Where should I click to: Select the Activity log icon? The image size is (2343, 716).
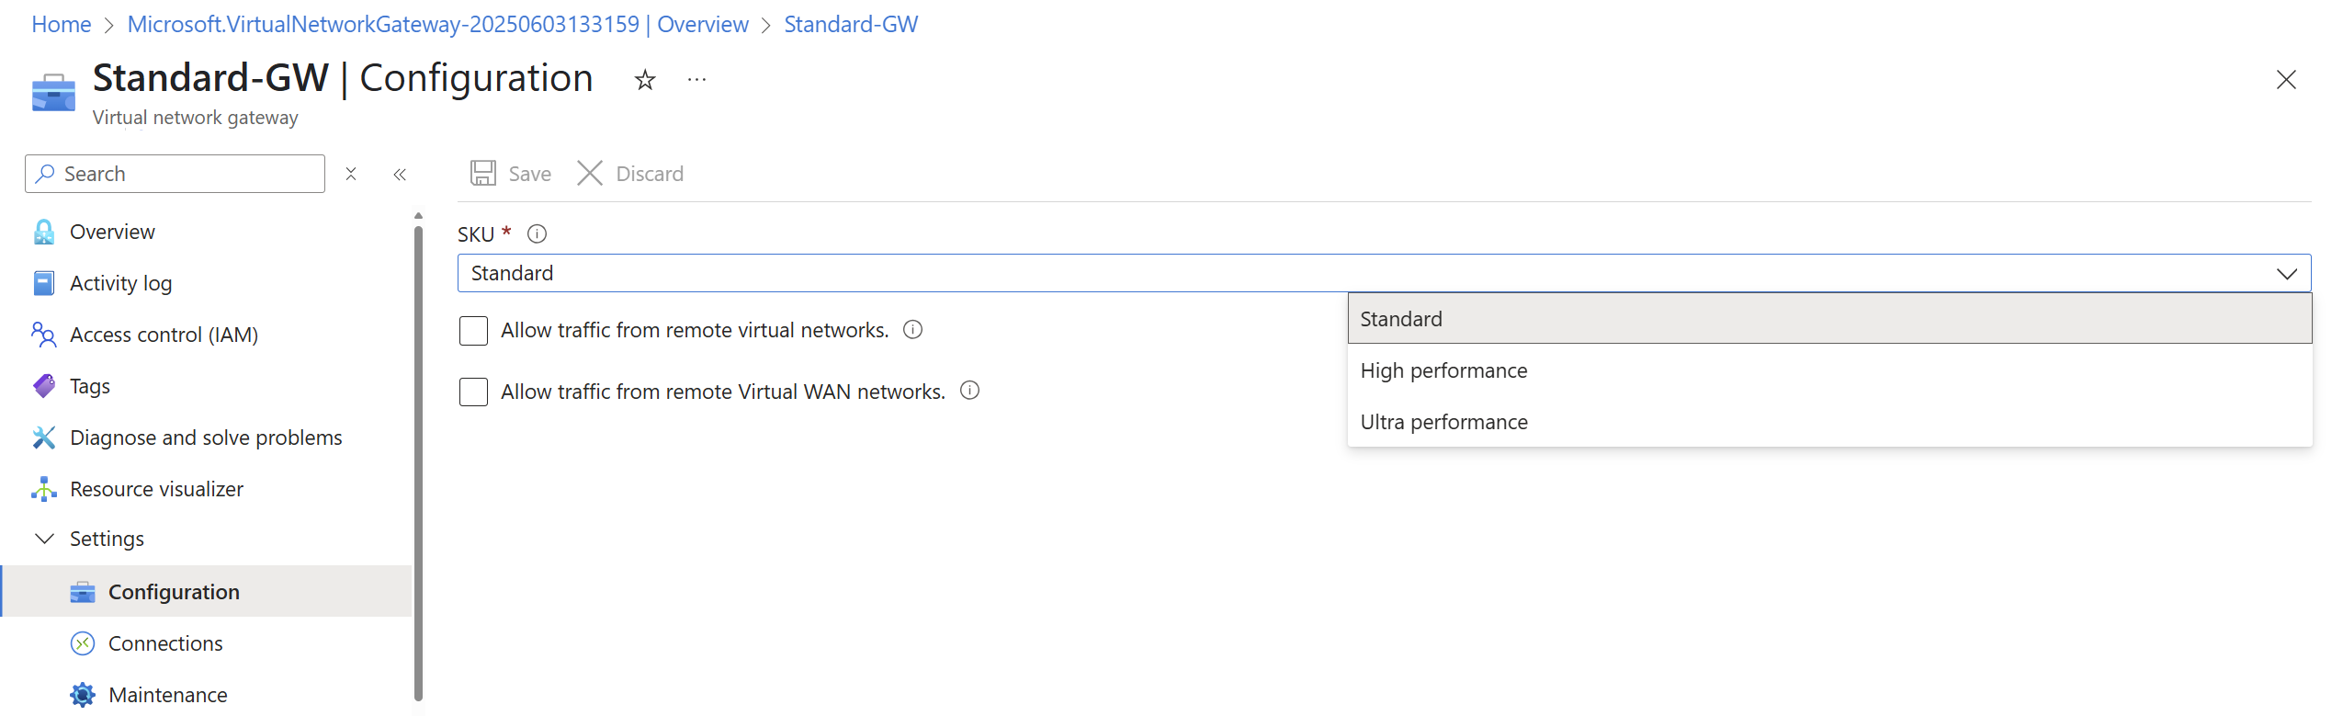tap(43, 283)
